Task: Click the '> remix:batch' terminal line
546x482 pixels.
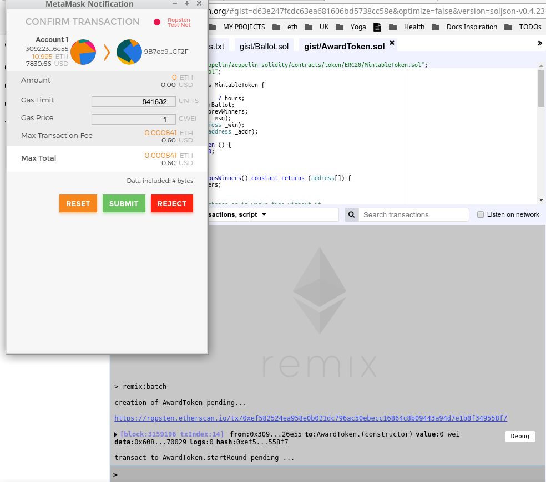Action: [140, 387]
